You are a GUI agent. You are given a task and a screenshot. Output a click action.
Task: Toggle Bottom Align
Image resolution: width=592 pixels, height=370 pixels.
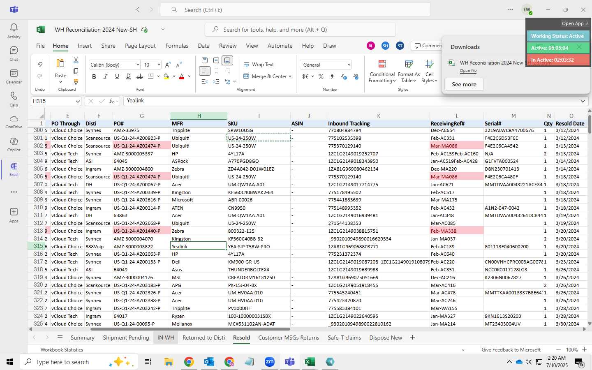(227, 60)
